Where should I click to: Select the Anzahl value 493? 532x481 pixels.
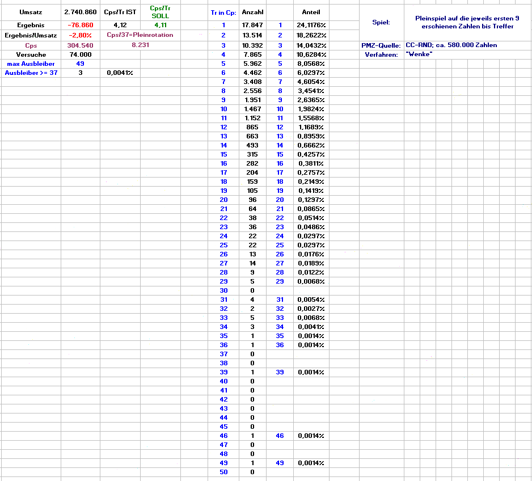coord(252,146)
